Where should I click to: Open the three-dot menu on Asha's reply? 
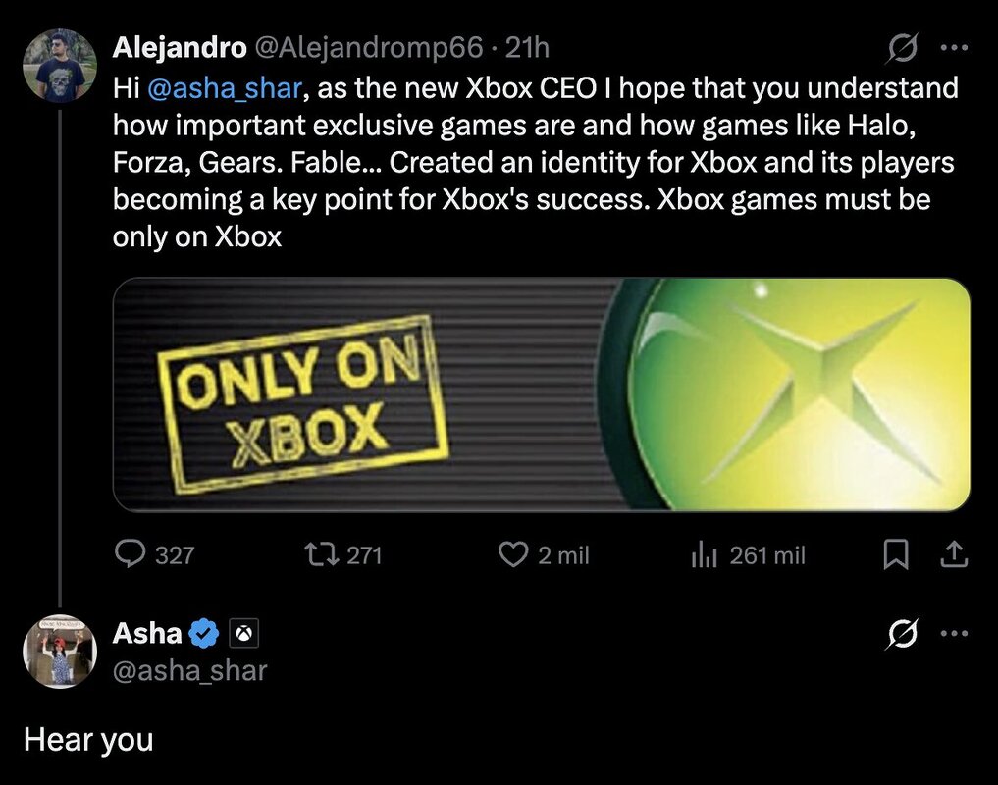tap(954, 633)
